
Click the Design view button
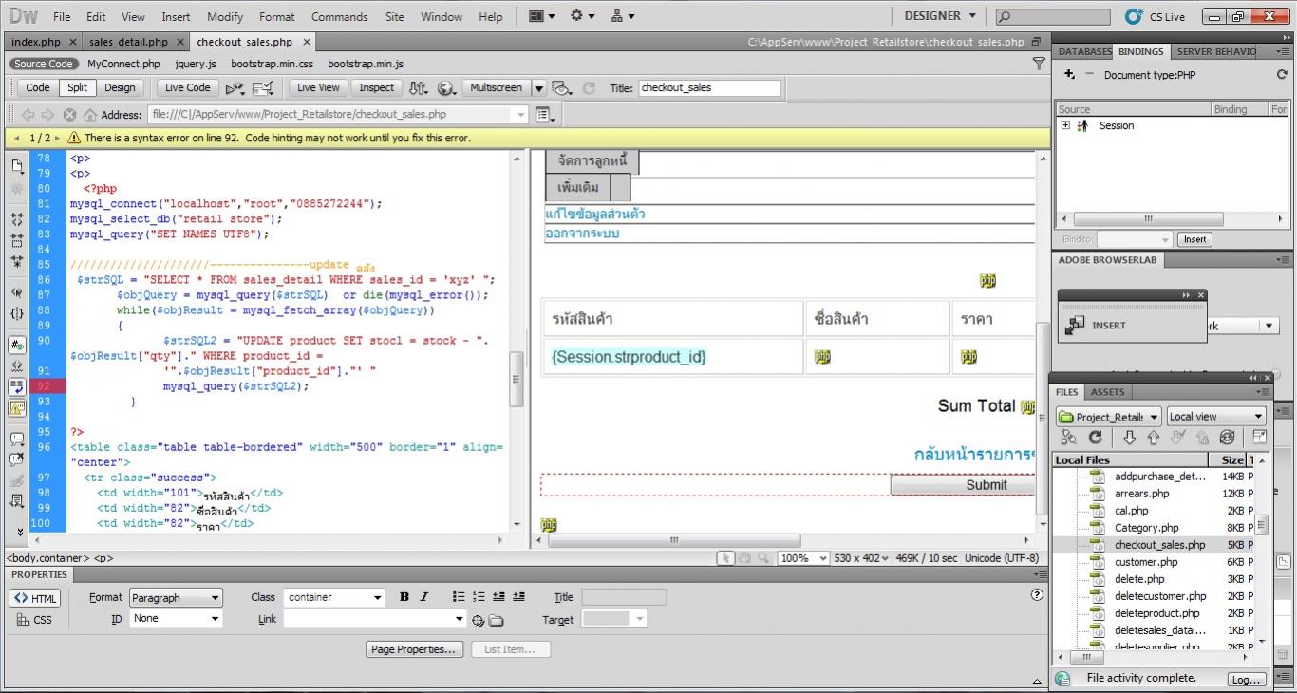point(120,87)
